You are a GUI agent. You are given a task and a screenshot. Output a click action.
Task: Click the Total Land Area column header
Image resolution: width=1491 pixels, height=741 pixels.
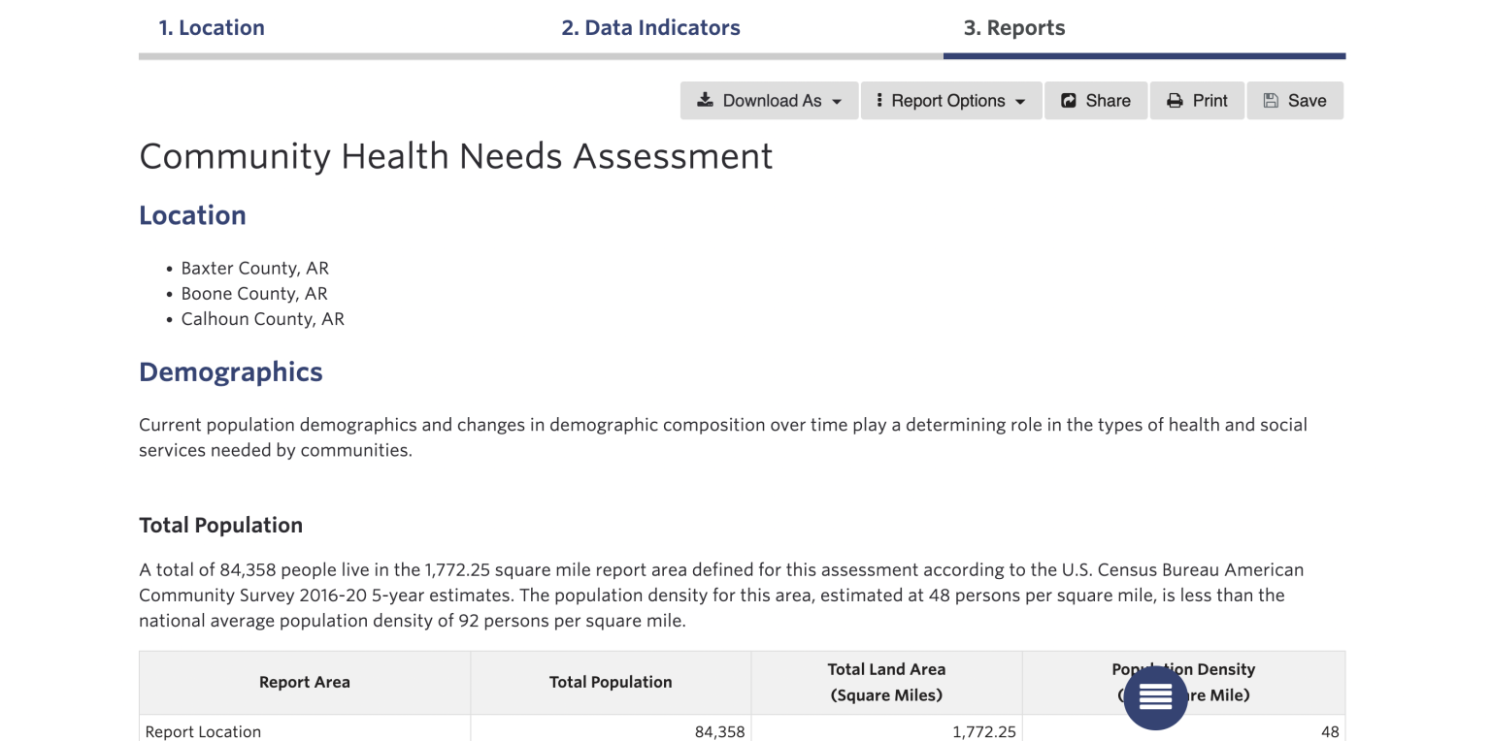(886, 682)
